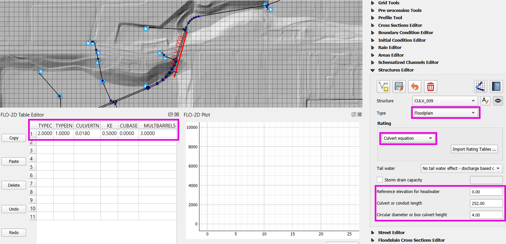Delete structure with red trash icon

click(431, 87)
